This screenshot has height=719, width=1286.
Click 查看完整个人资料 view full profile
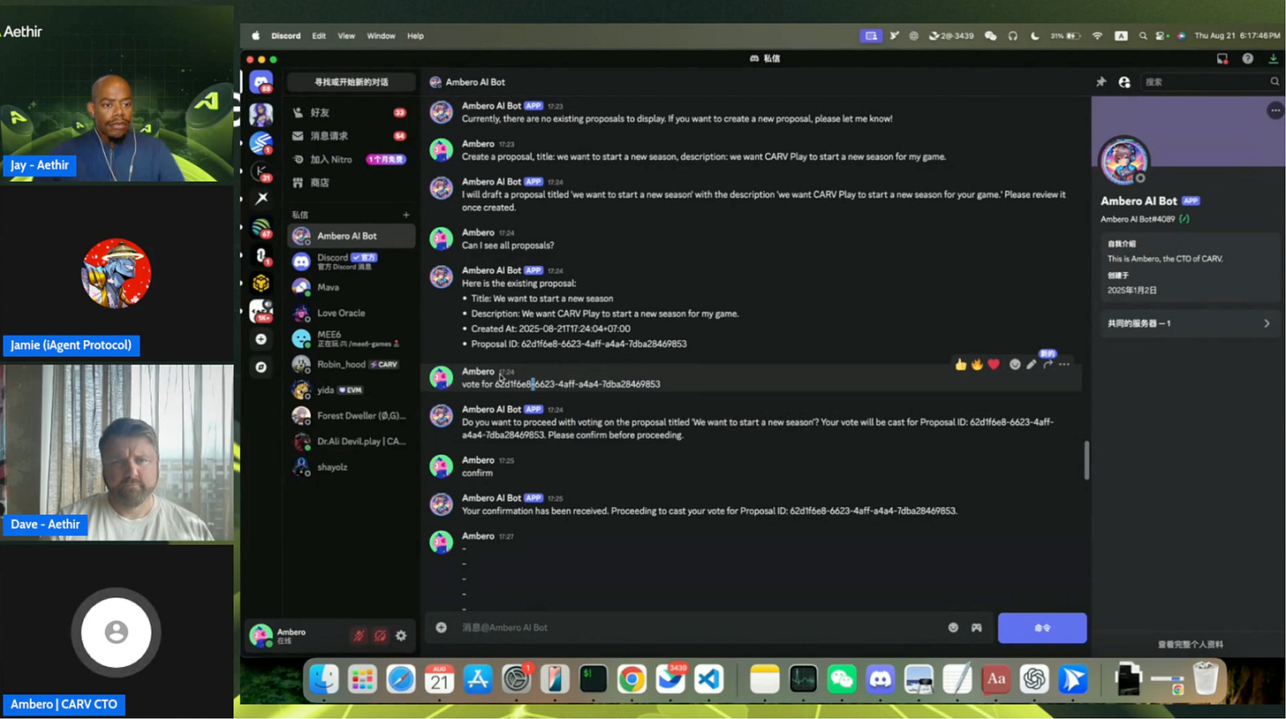pyautogui.click(x=1190, y=644)
